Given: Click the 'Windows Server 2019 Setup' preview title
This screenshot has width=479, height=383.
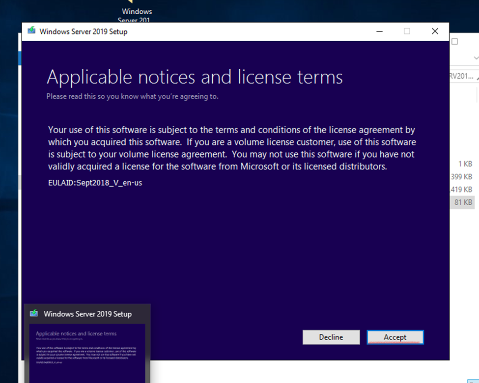Looking at the screenshot, I should tap(87, 314).
